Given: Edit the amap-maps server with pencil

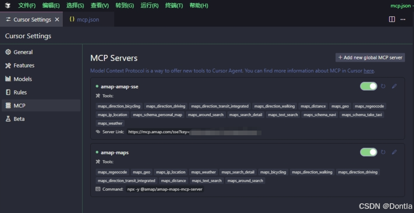Looking at the screenshot, I should tap(394, 152).
